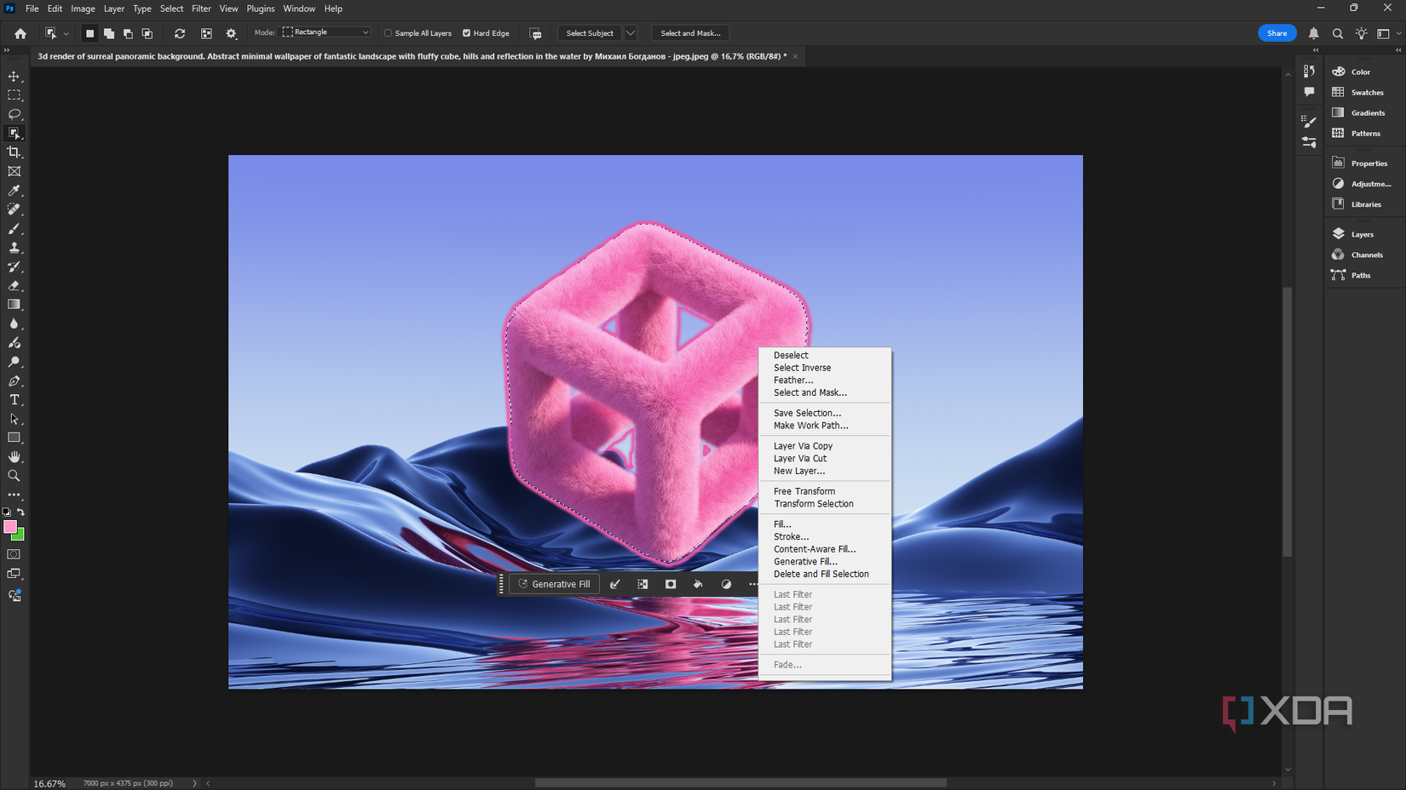Image resolution: width=1406 pixels, height=790 pixels.
Task: Select the Eraser tool
Action: 14,286
